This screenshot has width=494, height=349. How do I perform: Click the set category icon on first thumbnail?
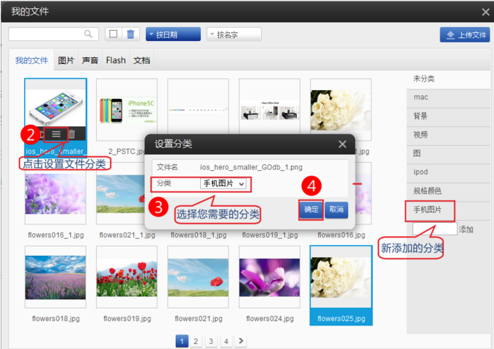(x=56, y=134)
